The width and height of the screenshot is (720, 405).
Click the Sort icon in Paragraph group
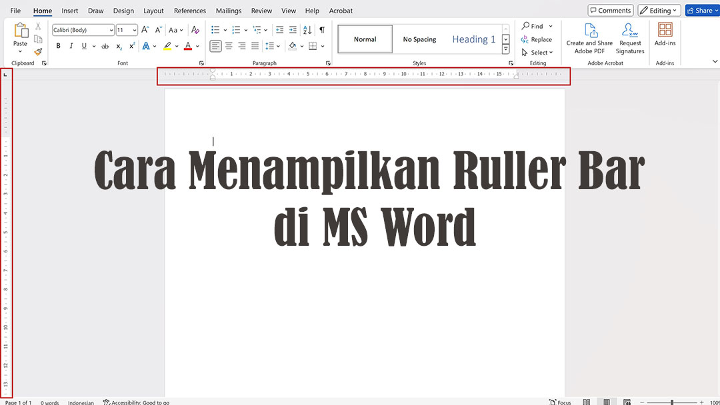click(305, 29)
